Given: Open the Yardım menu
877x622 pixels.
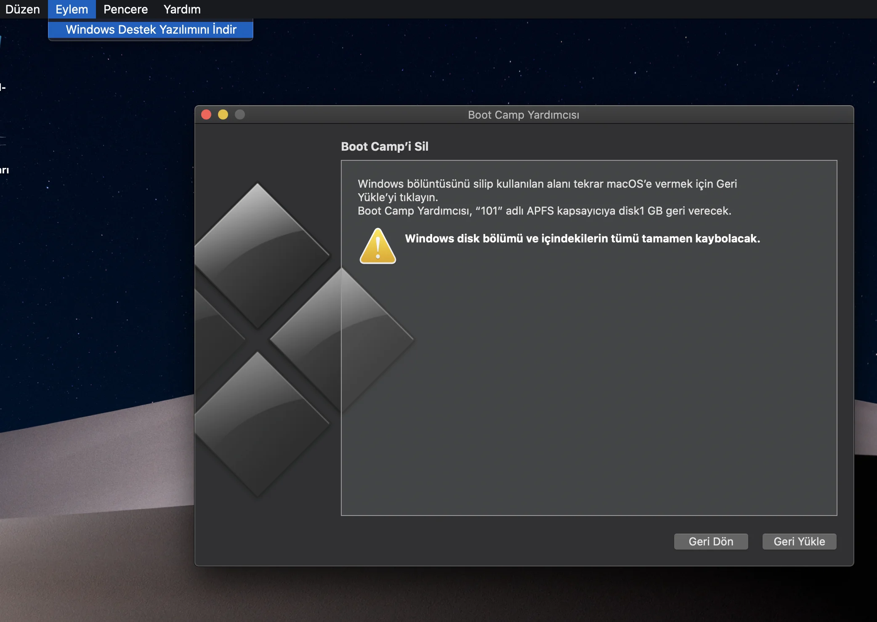Looking at the screenshot, I should pyautogui.click(x=182, y=9).
